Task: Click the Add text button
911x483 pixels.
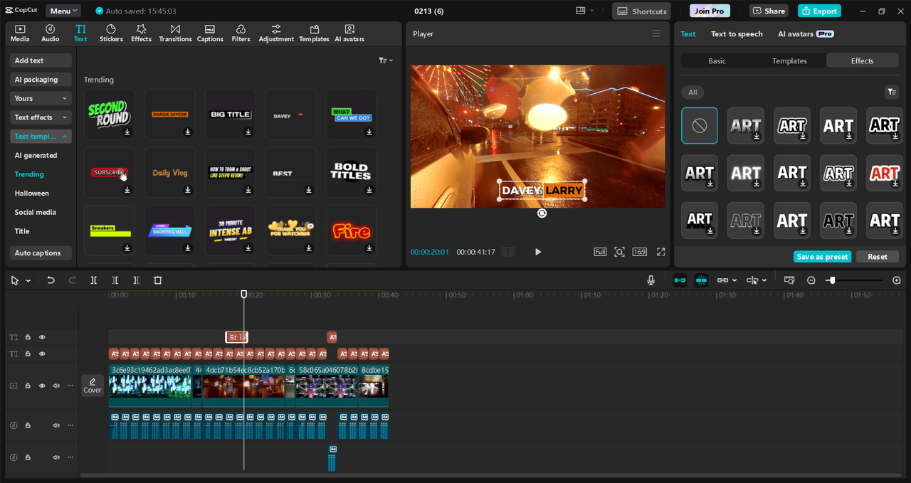Action: (x=41, y=60)
